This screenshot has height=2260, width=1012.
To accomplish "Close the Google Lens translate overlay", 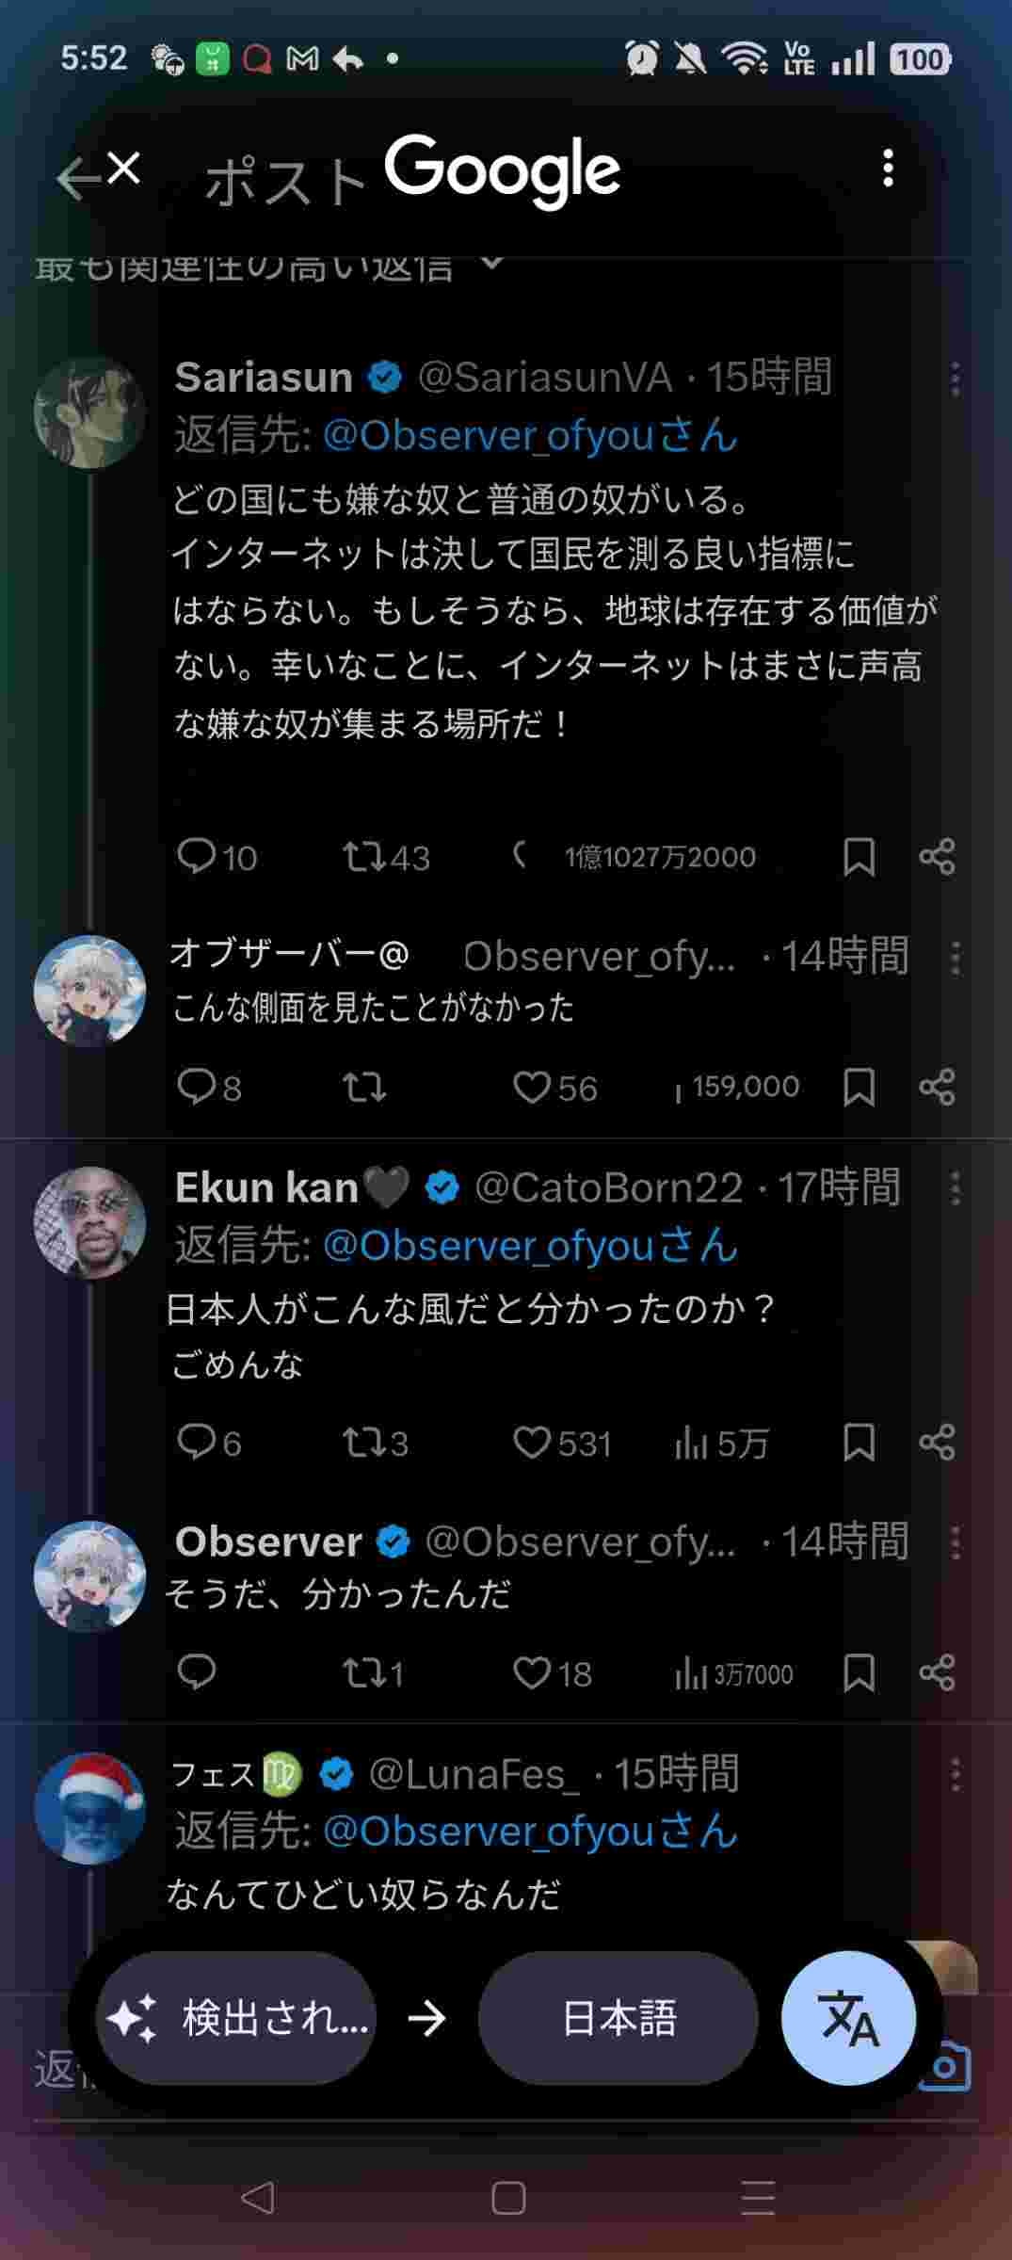I will tap(123, 169).
